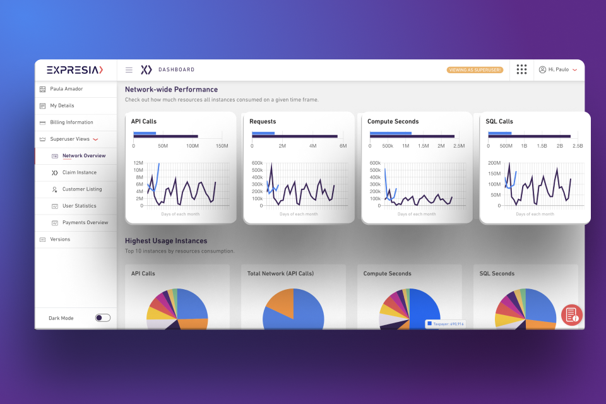Viewport: 606px width, 404px height.
Task: Click the red document info floating button
Action: point(572,315)
